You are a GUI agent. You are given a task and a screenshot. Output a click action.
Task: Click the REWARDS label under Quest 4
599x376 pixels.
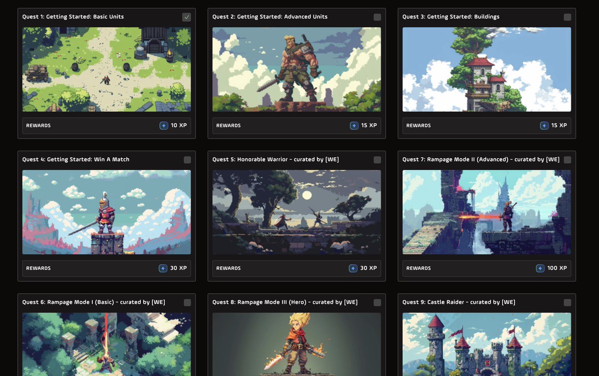pos(38,269)
